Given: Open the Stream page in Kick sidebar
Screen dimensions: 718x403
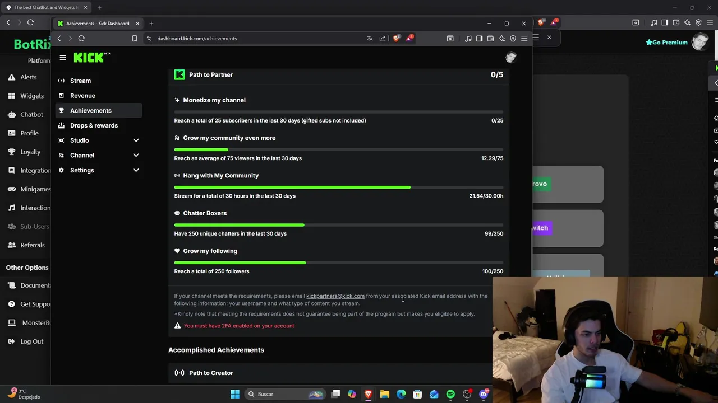Looking at the screenshot, I should tap(80, 81).
